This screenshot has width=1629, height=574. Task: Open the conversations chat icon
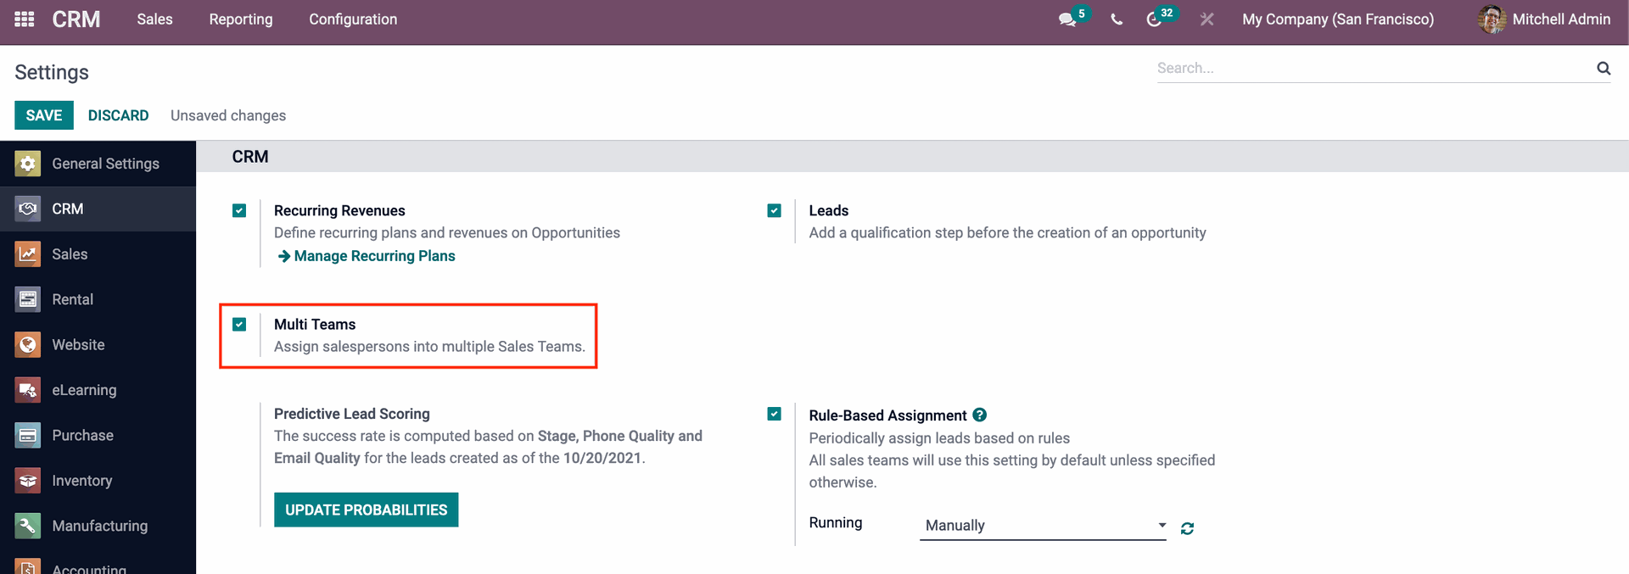tap(1067, 19)
